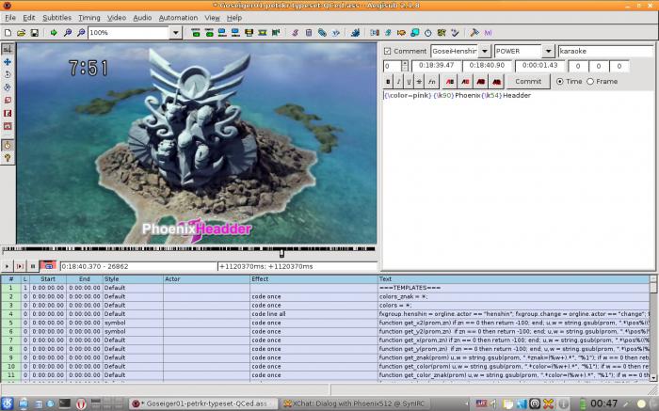Pick outline color with third AB swatch

point(481,82)
